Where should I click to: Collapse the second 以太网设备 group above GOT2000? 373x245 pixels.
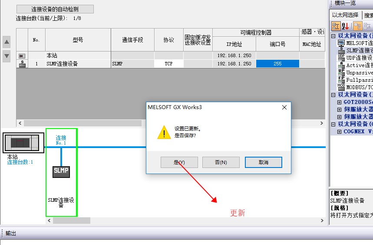(333, 95)
